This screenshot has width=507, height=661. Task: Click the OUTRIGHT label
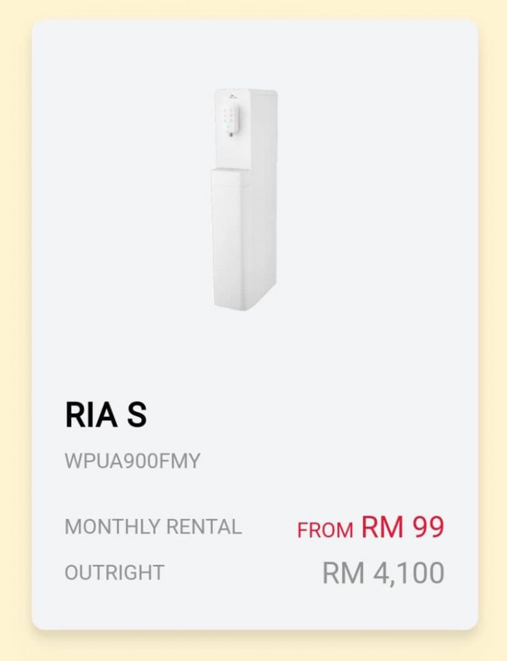coord(114,573)
